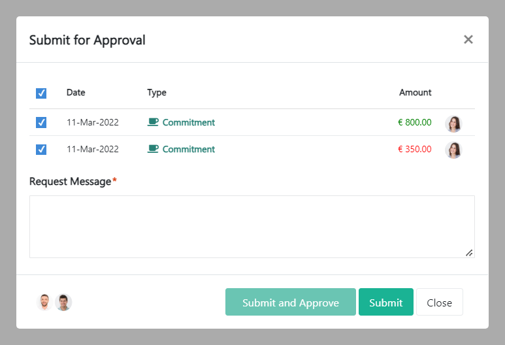
Task: Click the Type column header
Action: tap(157, 92)
